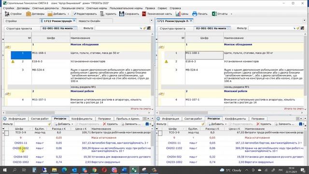Switch to the Стройки document tab
Screen dimensions: 309x174
coord(11,21)
